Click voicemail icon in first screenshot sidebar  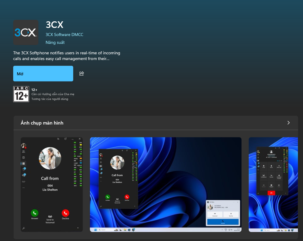point(24,182)
